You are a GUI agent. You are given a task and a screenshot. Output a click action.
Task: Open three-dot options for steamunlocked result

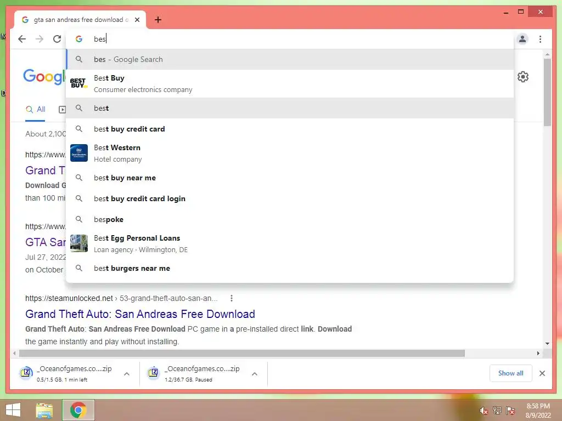(232, 298)
